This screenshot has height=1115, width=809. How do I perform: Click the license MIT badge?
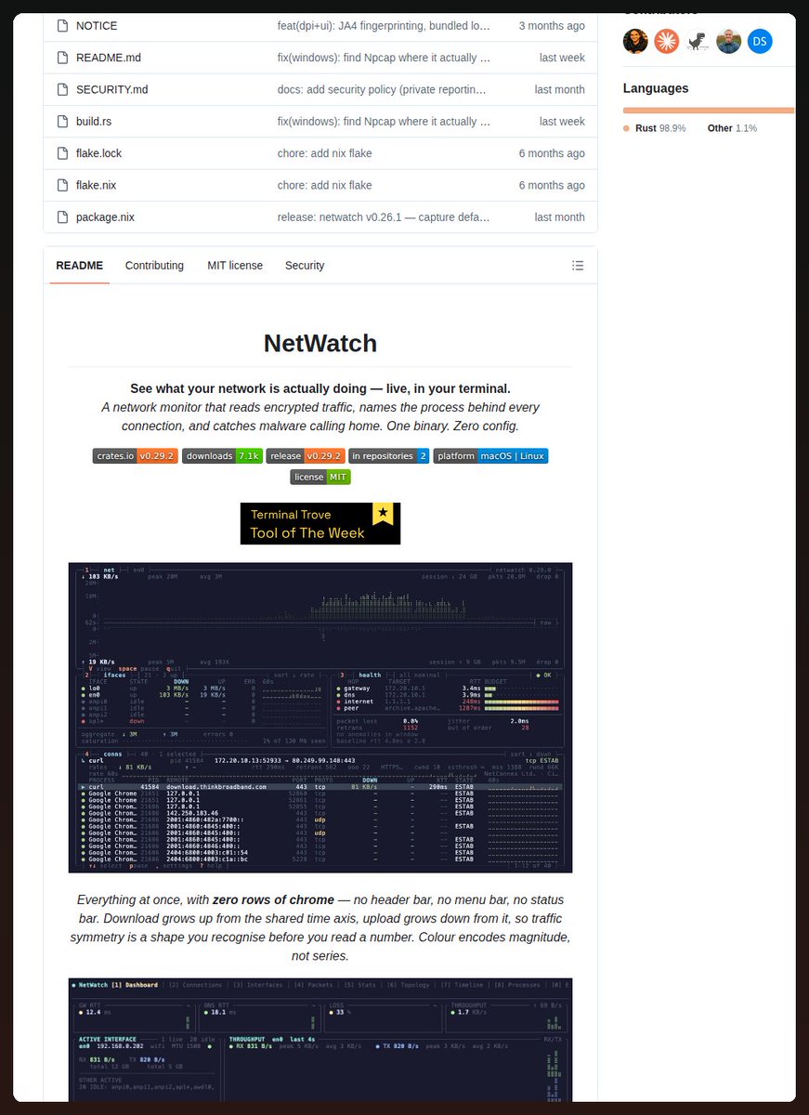[320, 477]
